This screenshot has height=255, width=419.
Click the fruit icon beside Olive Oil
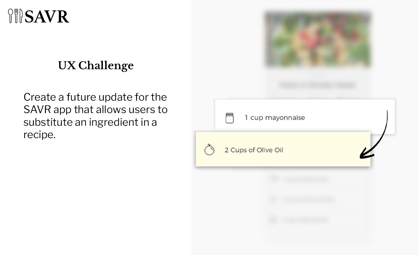209,150
